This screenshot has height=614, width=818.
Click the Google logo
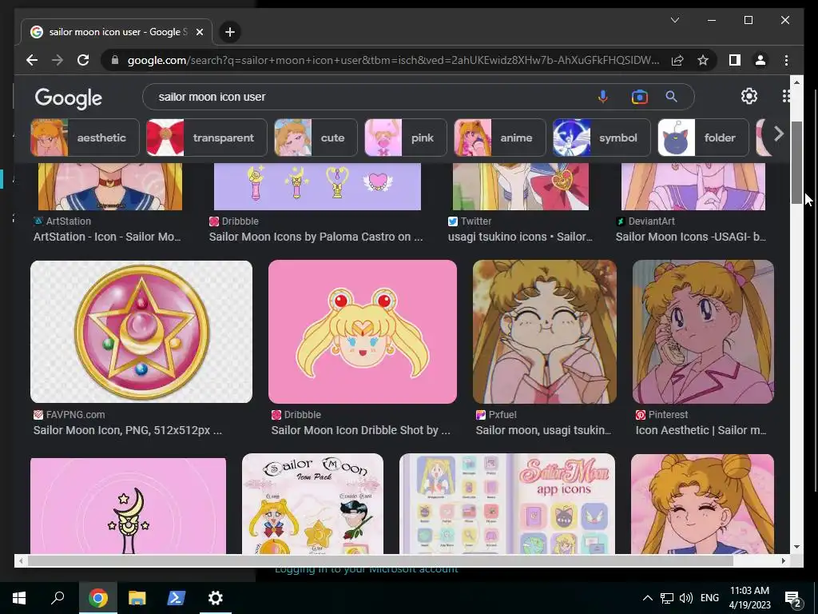(x=69, y=98)
